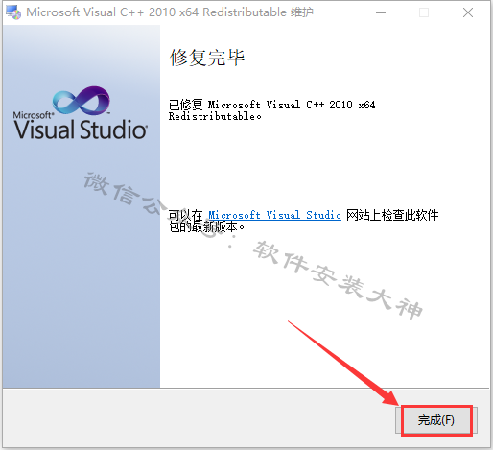This screenshot has width=493, height=450.
Task: Click the installer icon in the title bar
Action: 13,12
